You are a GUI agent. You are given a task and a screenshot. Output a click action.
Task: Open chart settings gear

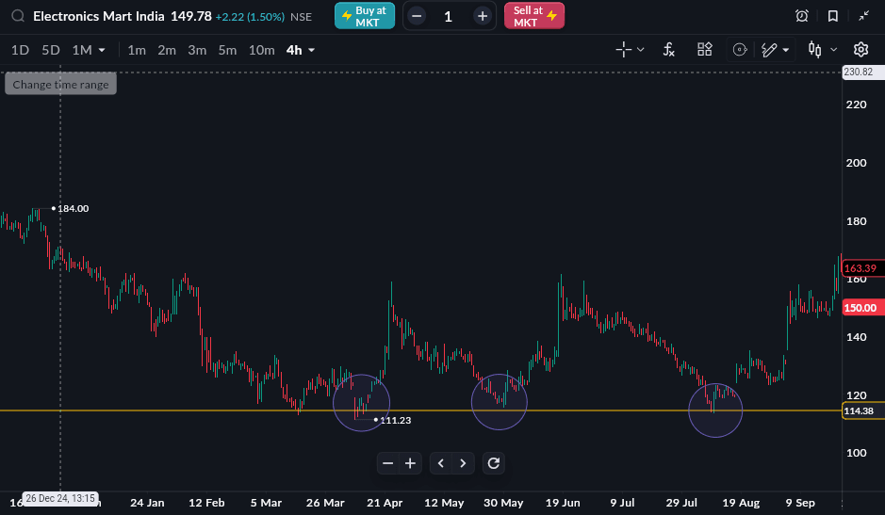click(x=860, y=50)
